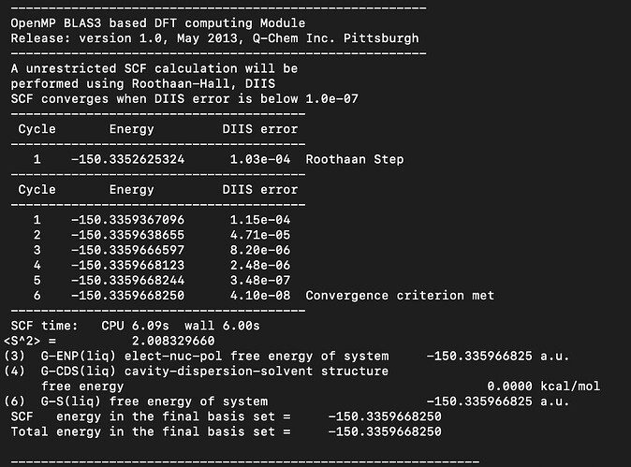Click the <S^2> value 2.008329660
The height and width of the screenshot is (467, 631).
tap(173, 341)
